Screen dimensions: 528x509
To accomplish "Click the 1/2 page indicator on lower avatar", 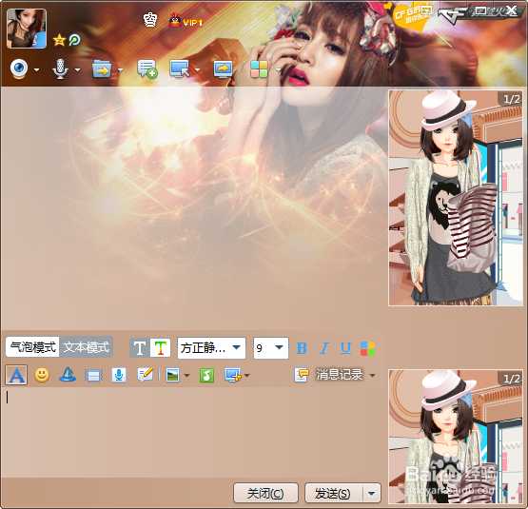I will coord(512,379).
